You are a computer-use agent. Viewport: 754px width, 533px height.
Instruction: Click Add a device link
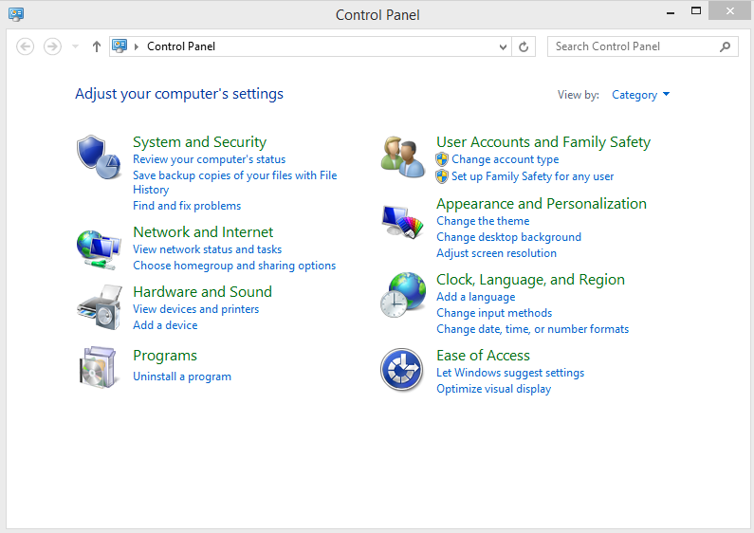[165, 325]
